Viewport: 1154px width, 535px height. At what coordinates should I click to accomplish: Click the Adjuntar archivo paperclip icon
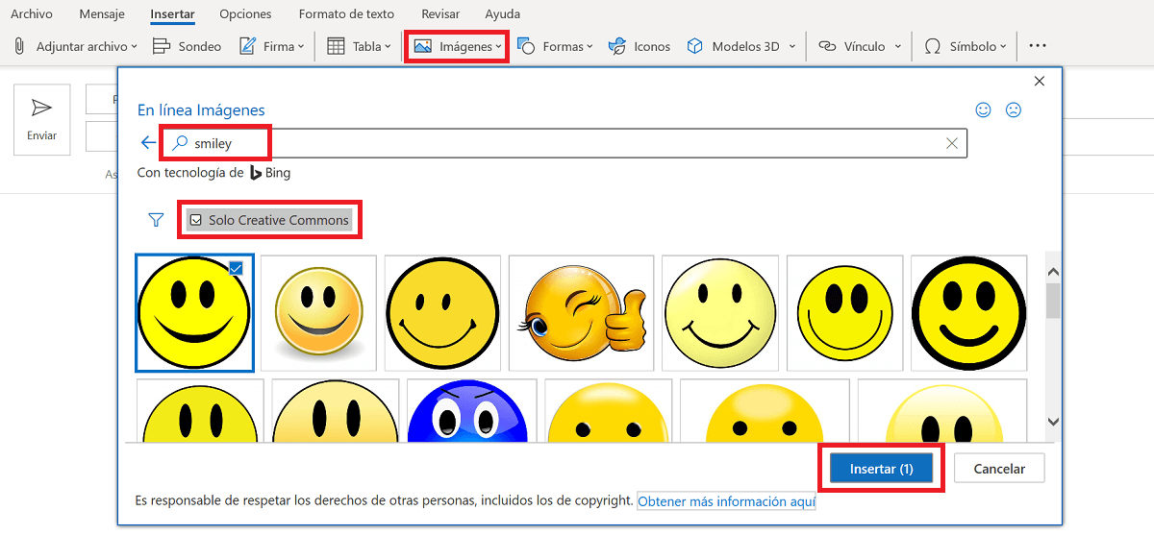18,46
